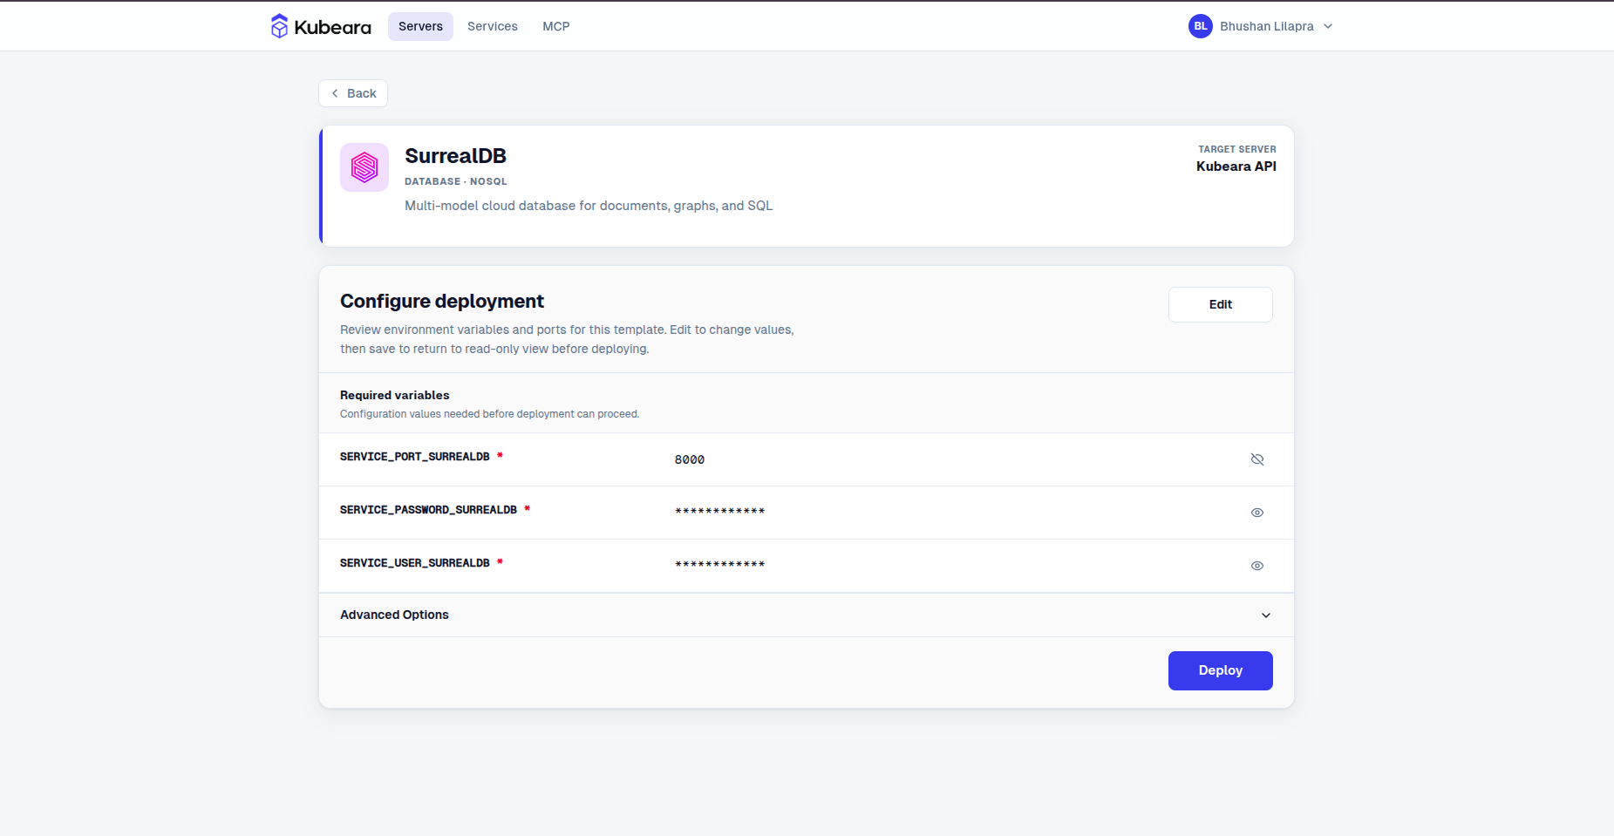This screenshot has width=1614, height=836.
Task: Toggle visibility of SERVICE_PORT_SURREALDB value
Action: [x=1257, y=459]
